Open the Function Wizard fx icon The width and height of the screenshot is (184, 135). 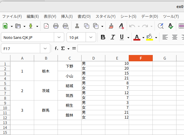pos(56,48)
